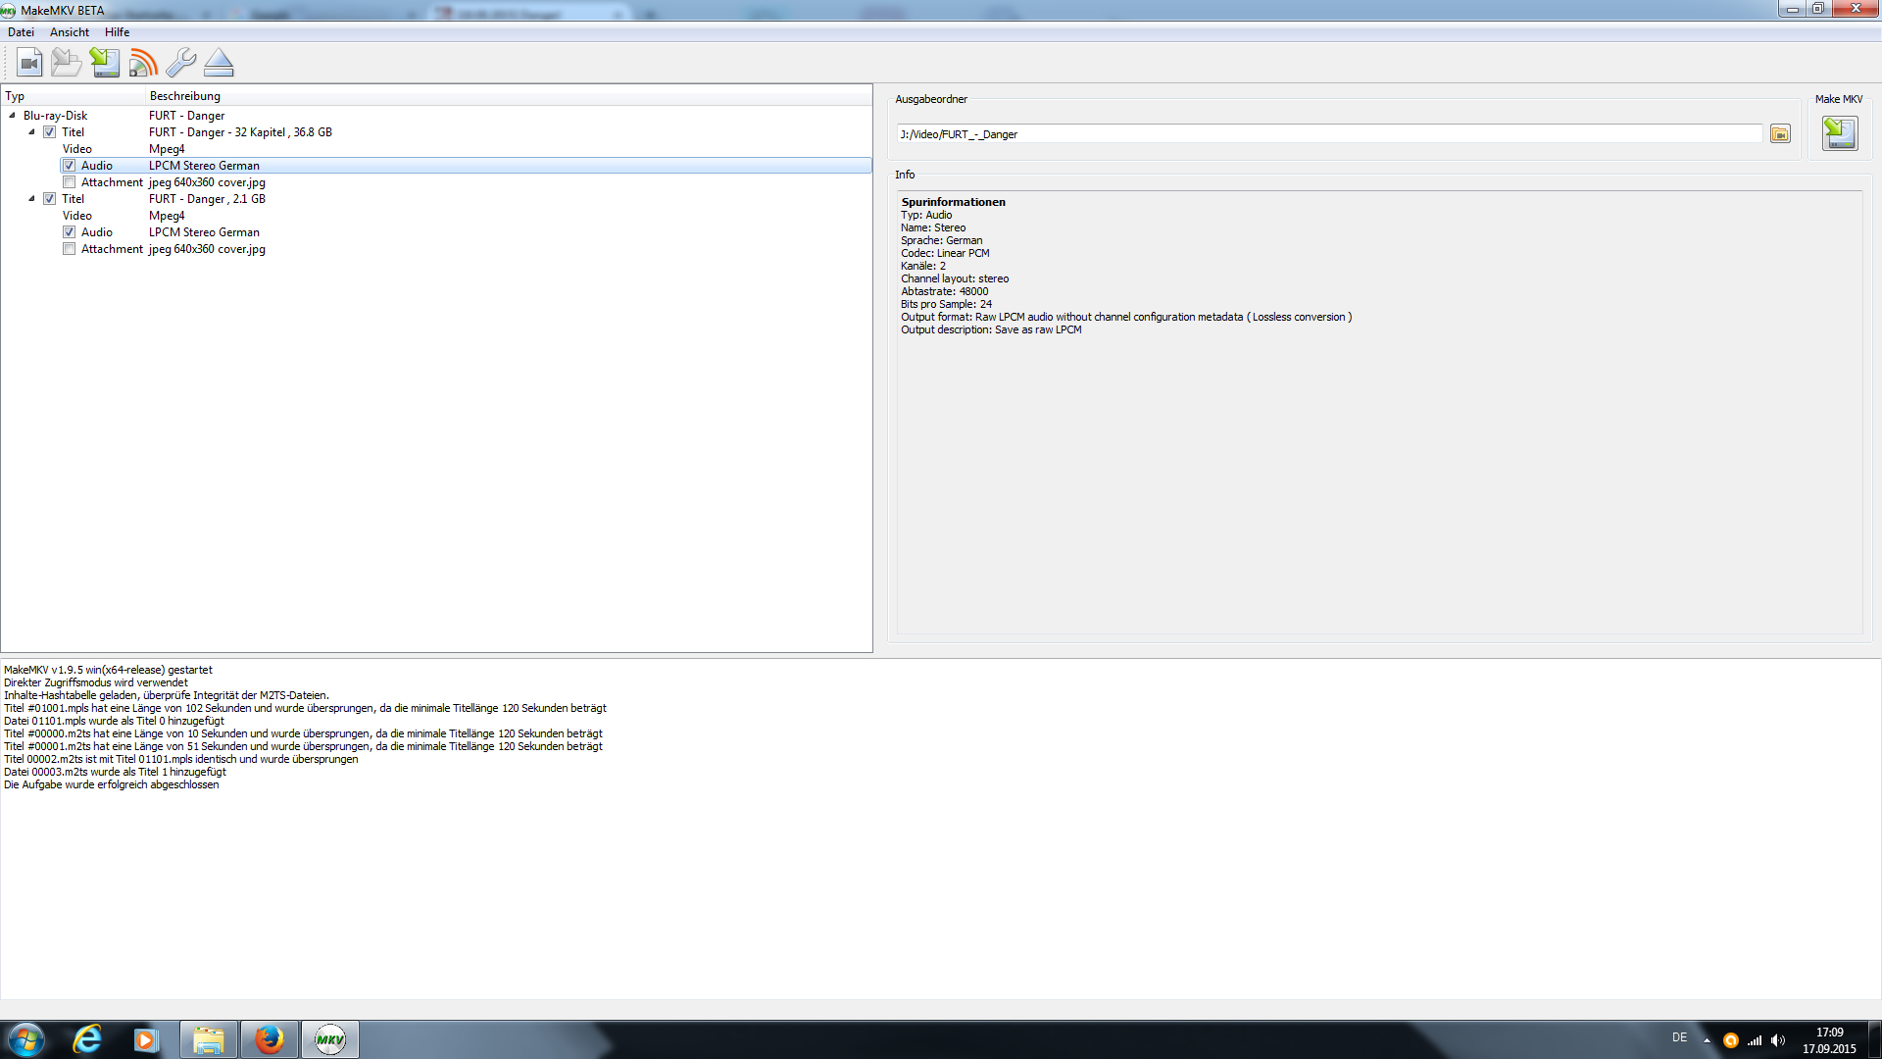Enable the first cover.jpg Attachment checkbox
Image resolution: width=1882 pixels, height=1059 pixels.
(x=70, y=182)
